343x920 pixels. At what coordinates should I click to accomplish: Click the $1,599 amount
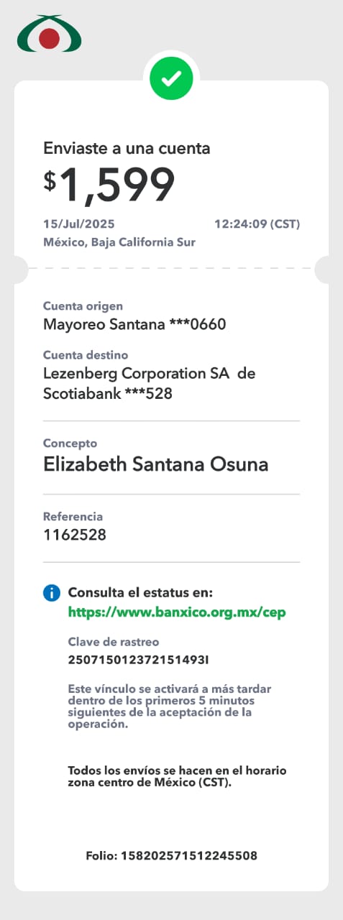(x=109, y=185)
